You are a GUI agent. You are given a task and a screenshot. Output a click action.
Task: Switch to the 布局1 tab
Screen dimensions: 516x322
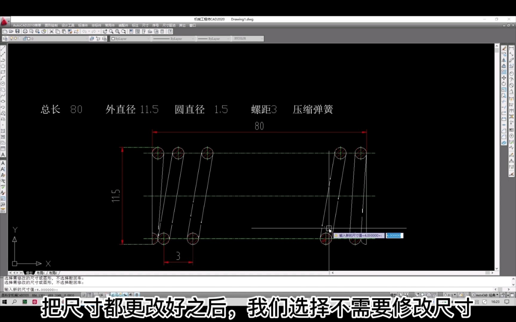[41, 273]
